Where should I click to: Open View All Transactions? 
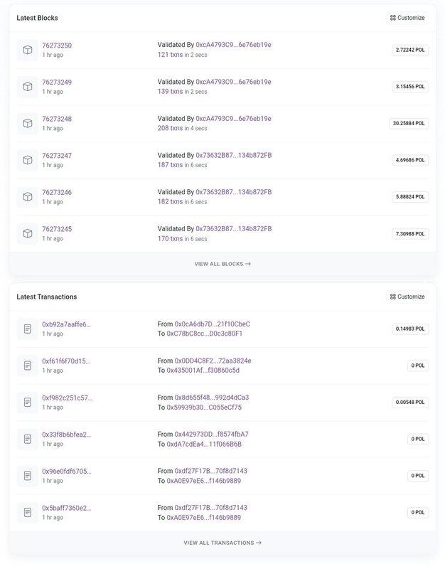[x=222, y=543]
